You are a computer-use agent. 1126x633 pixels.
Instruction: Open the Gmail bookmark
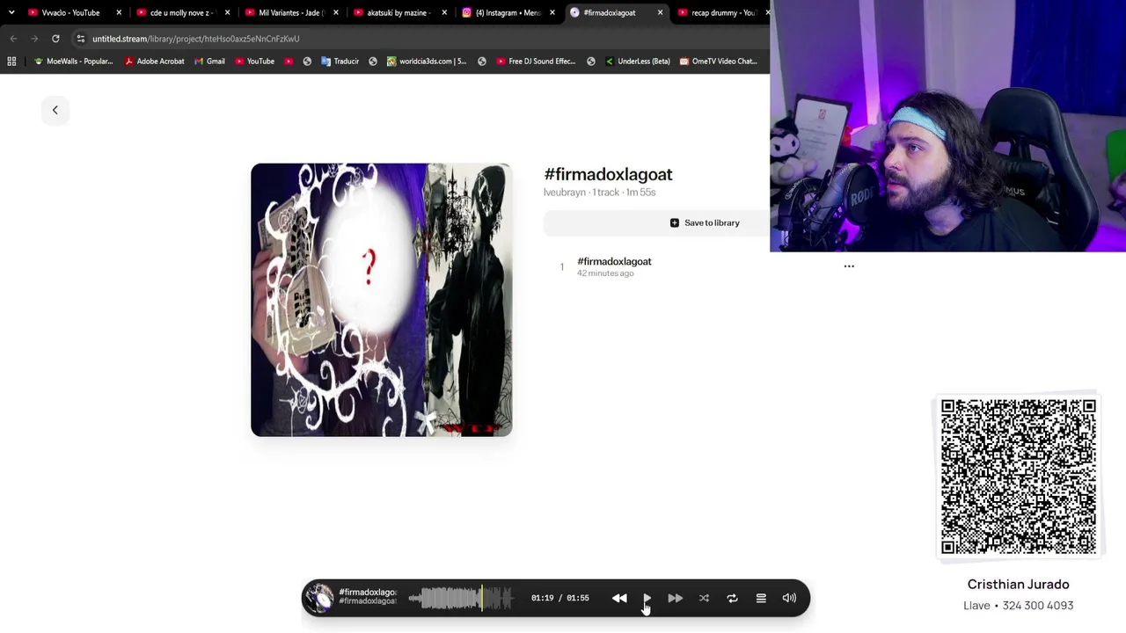pos(209,62)
